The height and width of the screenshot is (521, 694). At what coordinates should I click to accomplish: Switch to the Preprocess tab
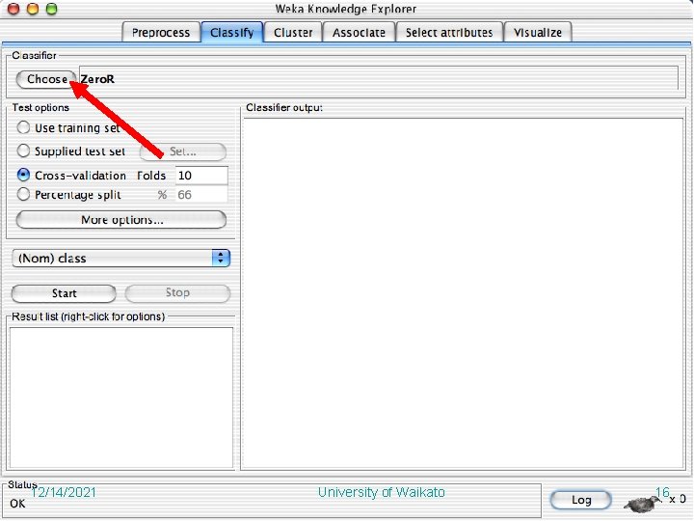[161, 33]
